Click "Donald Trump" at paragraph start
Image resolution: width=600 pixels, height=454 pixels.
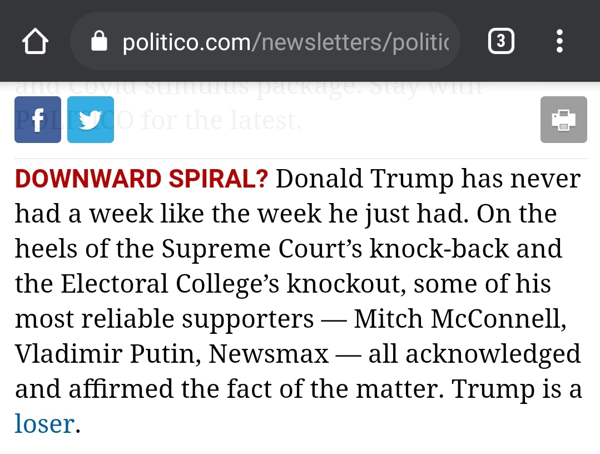click(365, 179)
